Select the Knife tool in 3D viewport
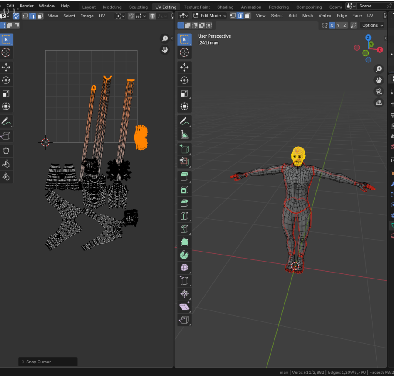 [x=184, y=229]
